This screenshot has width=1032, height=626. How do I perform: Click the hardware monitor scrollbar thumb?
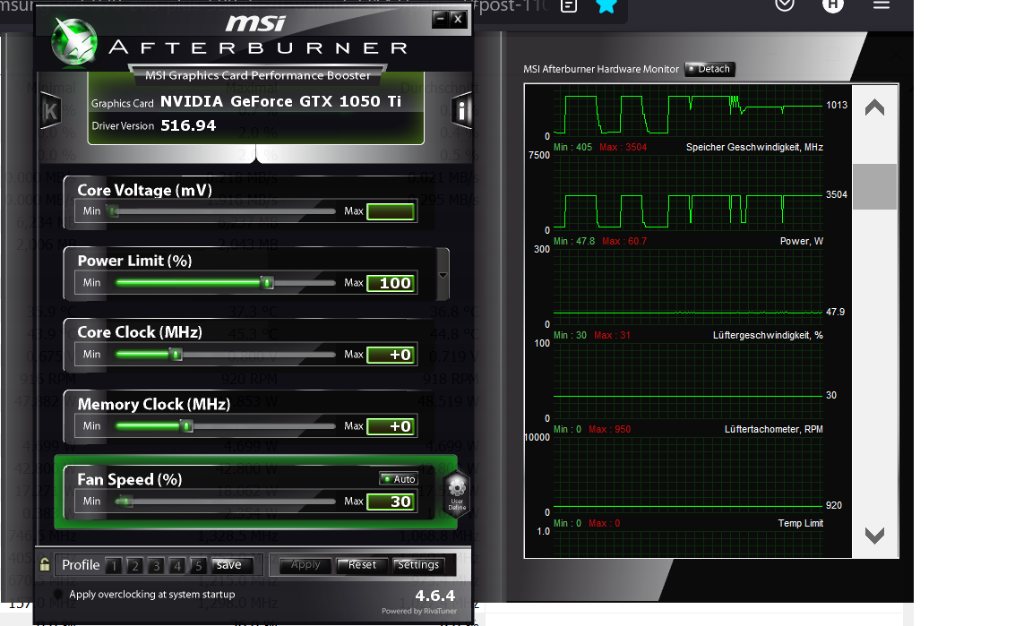[874, 186]
